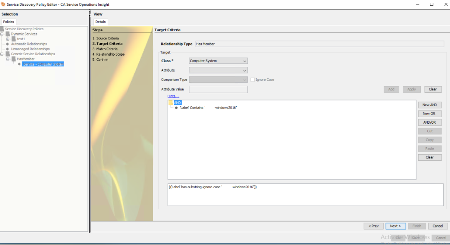Click the Copy button
The width and height of the screenshot is (450, 245).
430,140
